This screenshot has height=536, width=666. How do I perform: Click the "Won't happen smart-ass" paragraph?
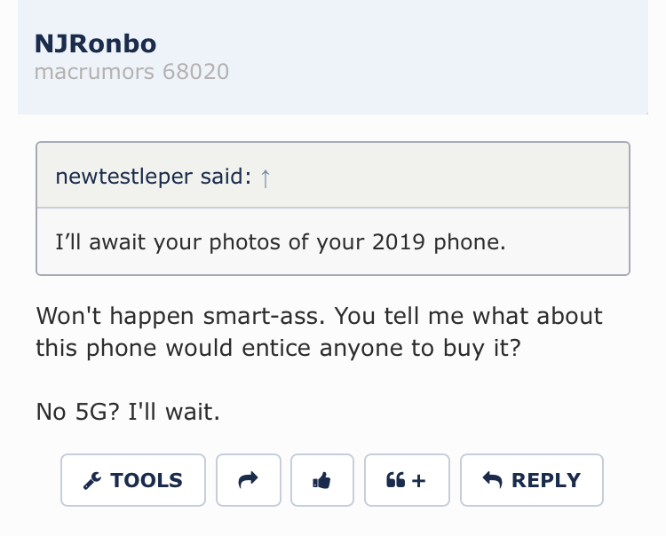[319, 332]
